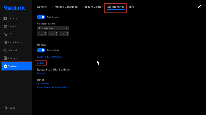
Task: Open the Network globe icon
Action: [5, 50]
